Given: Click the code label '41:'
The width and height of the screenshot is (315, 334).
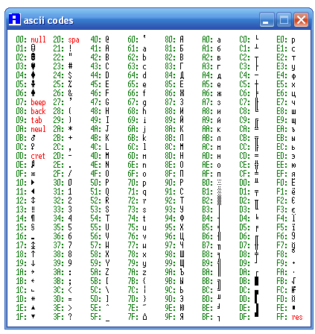Looking at the screenshot, I should 96,48.
